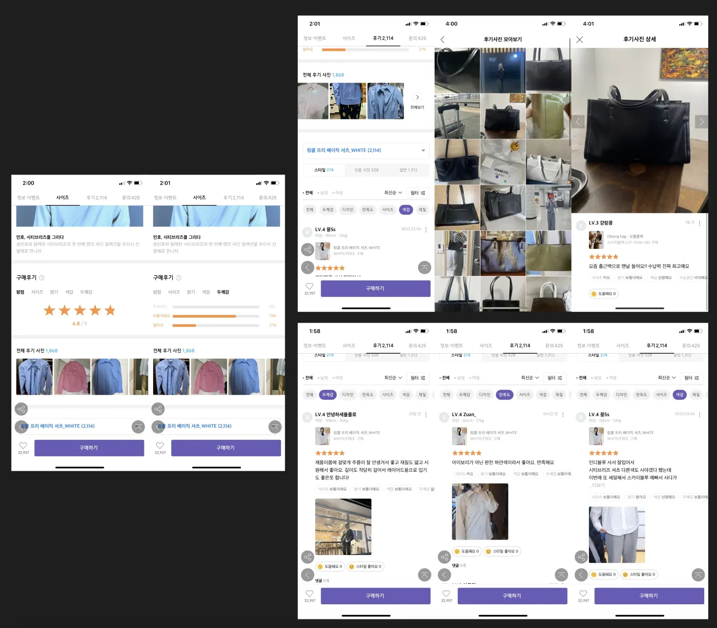The width and height of the screenshot is (717, 628).
Task: Tap help icon beside 구매후기 in 2:00 screen
Action: coord(42,278)
